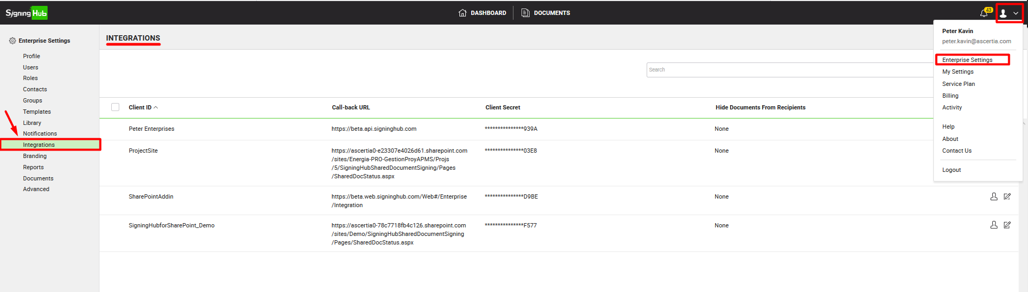Image resolution: width=1028 pixels, height=292 pixels.
Task: Click the SharePointAddin client ID
Action: pos(151,196)
